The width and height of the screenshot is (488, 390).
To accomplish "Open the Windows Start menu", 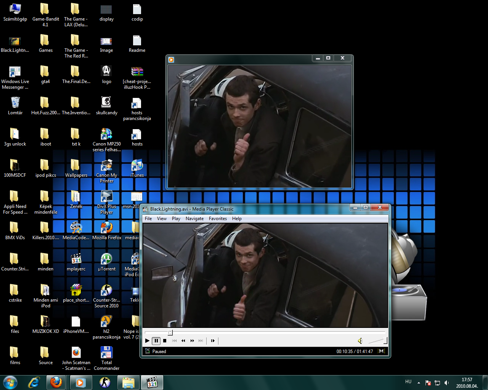I will (10, 382).
